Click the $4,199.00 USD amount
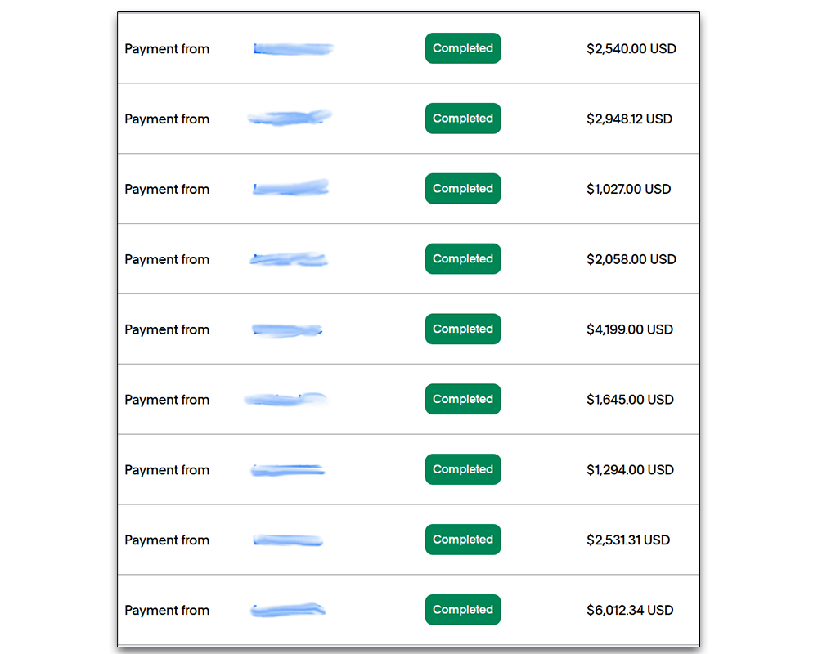 [630, 329]
